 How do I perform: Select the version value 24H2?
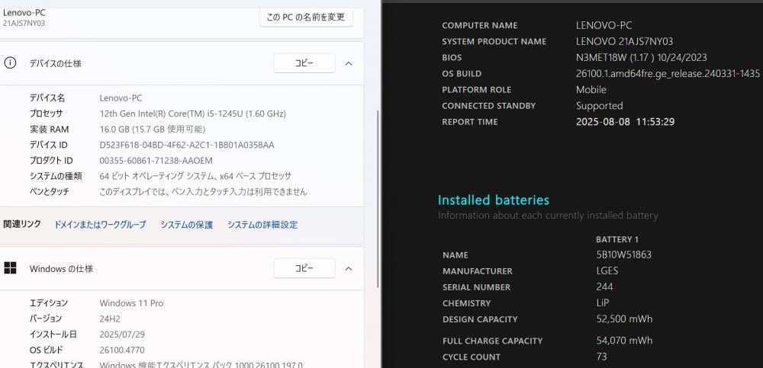pyautogui.click(x=110, y=319)
